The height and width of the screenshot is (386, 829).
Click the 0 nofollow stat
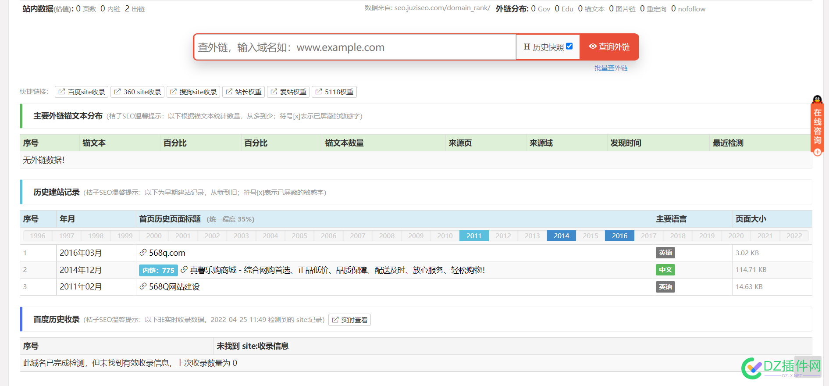pos(688,9)
